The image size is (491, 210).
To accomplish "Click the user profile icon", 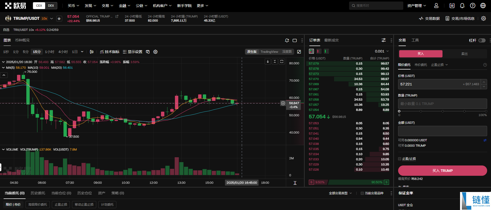I will click(436, 6).
